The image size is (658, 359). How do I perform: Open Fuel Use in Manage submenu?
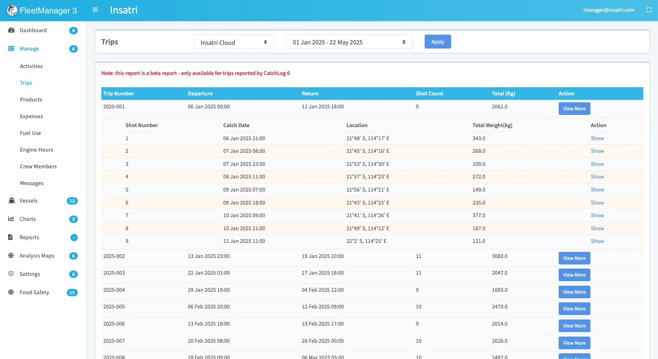point(31,133)
